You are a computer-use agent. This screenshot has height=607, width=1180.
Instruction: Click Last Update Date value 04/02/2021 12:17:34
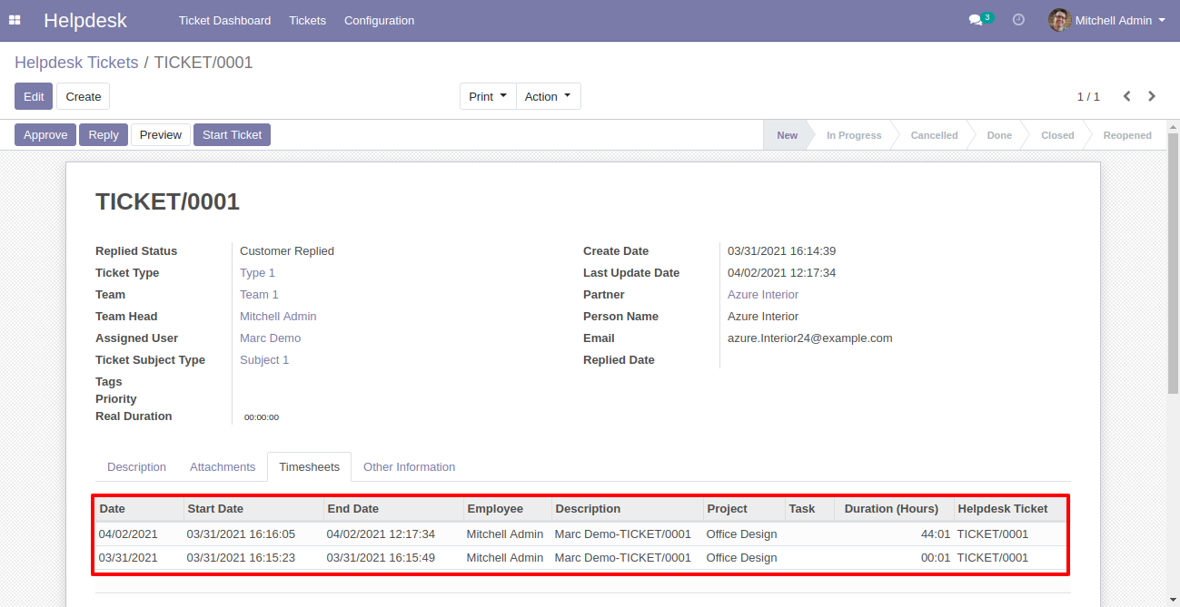(x=781, y=273)
